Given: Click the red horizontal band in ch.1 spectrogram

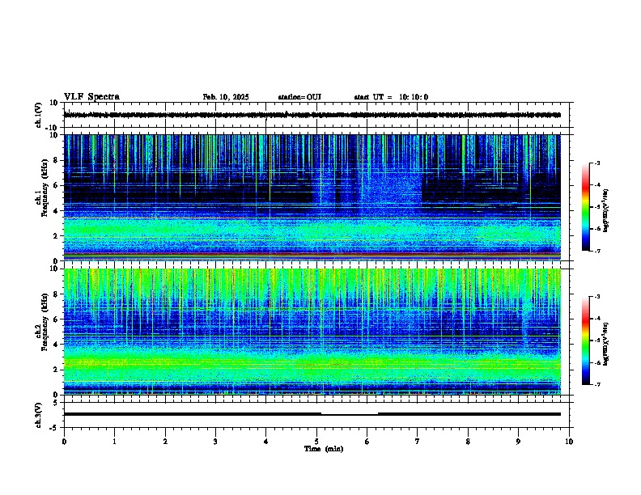Looking at the screenshot, I should [312, 254].
